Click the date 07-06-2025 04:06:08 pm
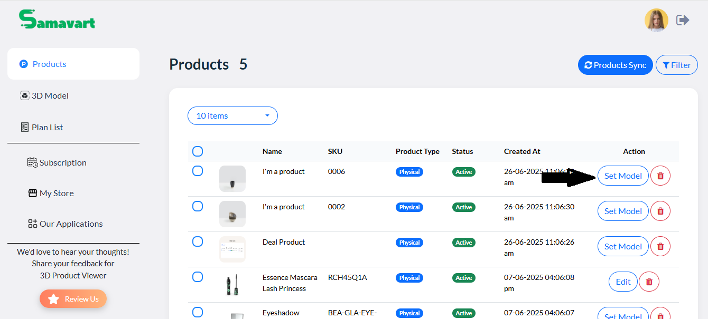Screen dimensions: 708x319 (x=539, y=283)
